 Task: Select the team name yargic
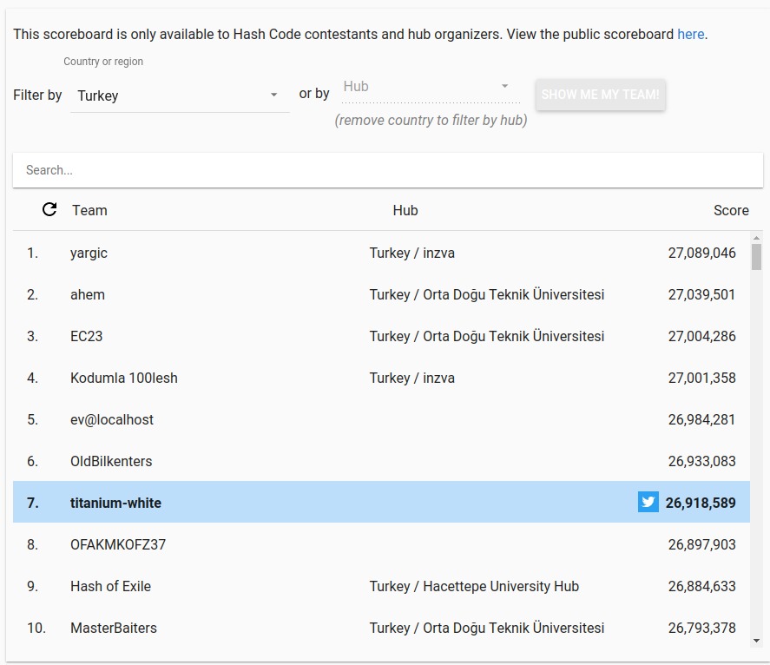pos(89,253)
